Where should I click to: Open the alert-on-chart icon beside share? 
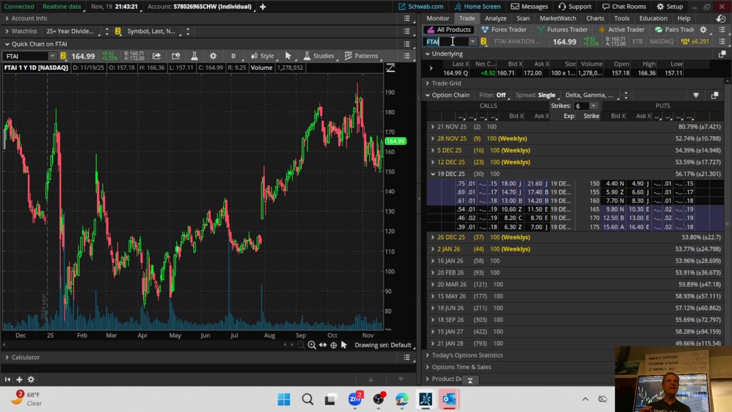[176, 56]
